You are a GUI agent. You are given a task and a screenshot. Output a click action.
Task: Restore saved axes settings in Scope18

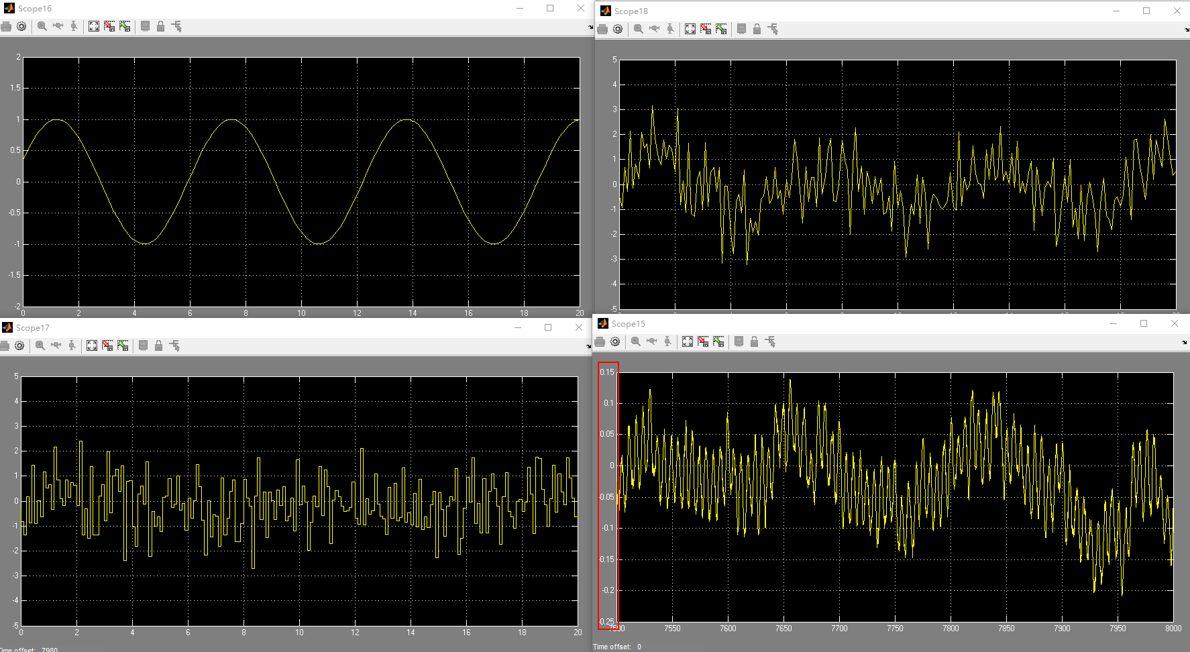point(721,29)
